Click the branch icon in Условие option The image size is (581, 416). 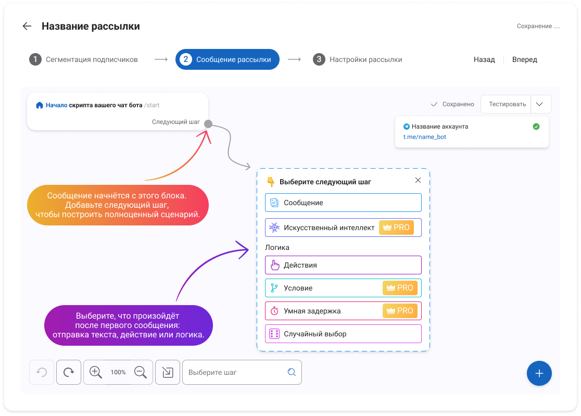pyautogui.click(x=274, y=288)
